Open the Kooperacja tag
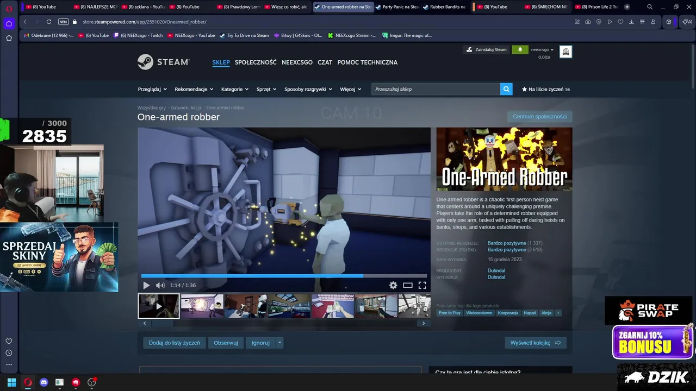Screen dimensions: 696x391 508,313
